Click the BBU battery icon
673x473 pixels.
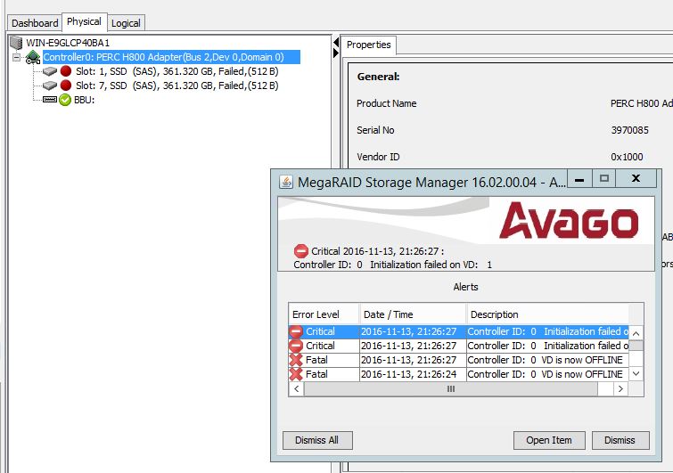(x=50, y=100)
